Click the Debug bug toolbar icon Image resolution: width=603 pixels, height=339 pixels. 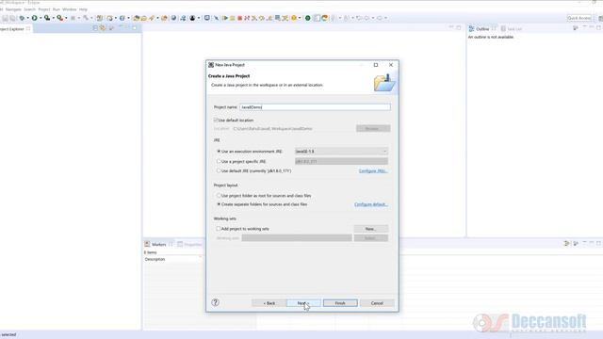pyautogui.click(x=22, y=18)
